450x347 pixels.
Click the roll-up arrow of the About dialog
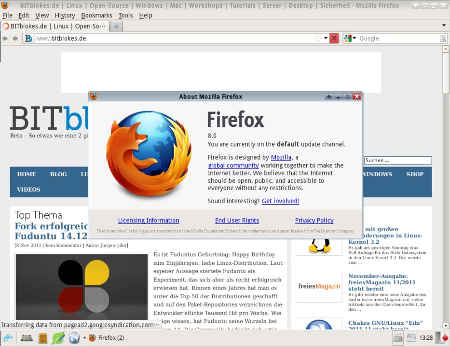click(x=329, y=97)
